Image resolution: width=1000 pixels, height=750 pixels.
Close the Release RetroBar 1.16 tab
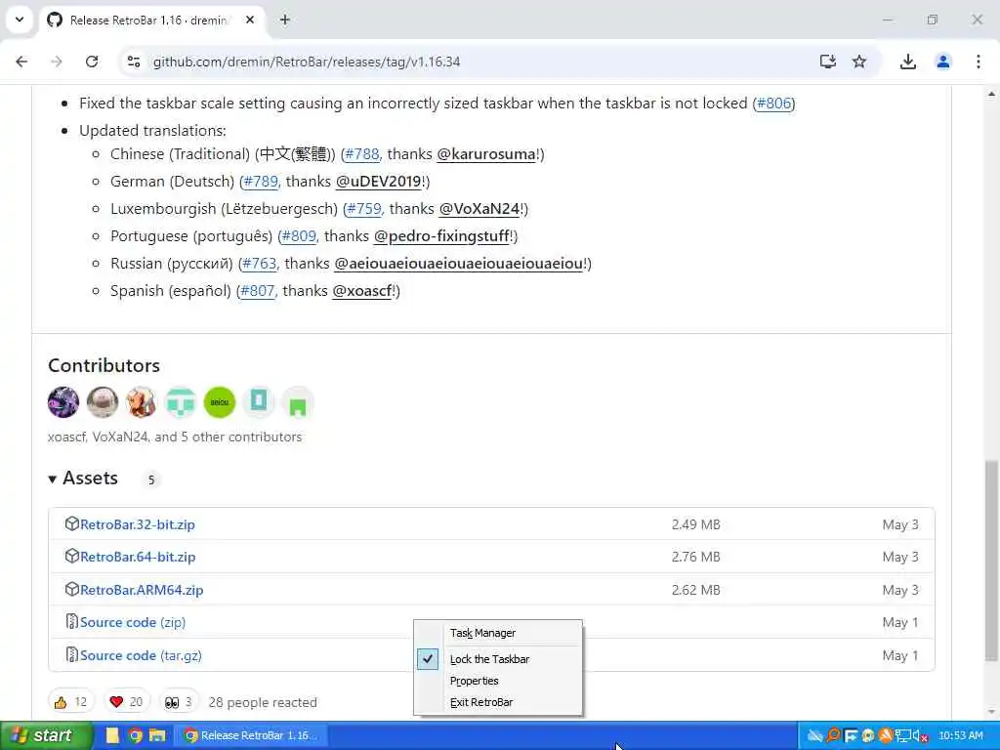point(250,20)
